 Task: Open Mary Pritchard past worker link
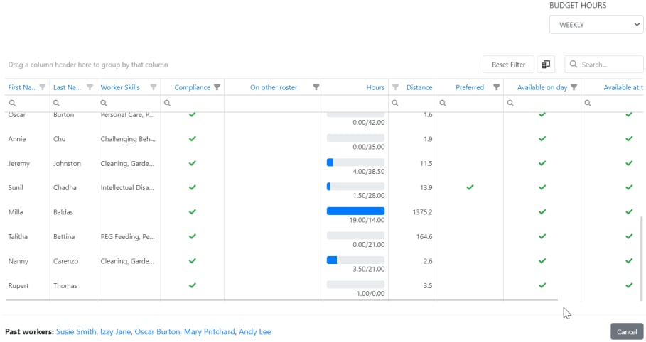209,331
